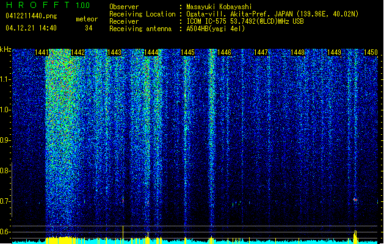Click the 1445 time marker
The width and height of the screenshot is (384, 244).
coord(187,52)
